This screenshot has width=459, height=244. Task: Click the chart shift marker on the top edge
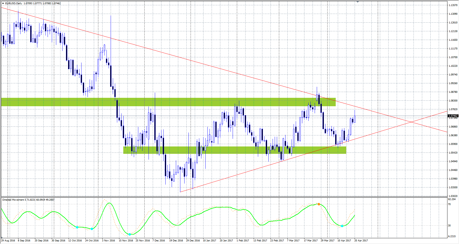coord(358,2)
